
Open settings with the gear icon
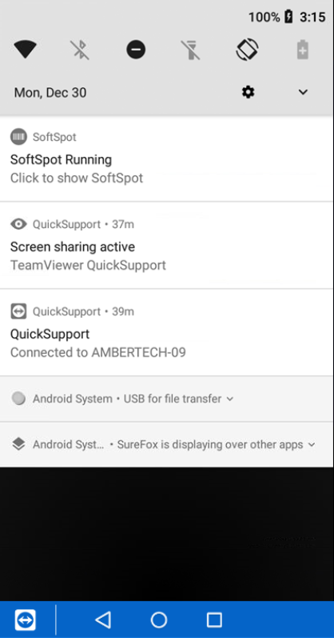coord(248,92)
